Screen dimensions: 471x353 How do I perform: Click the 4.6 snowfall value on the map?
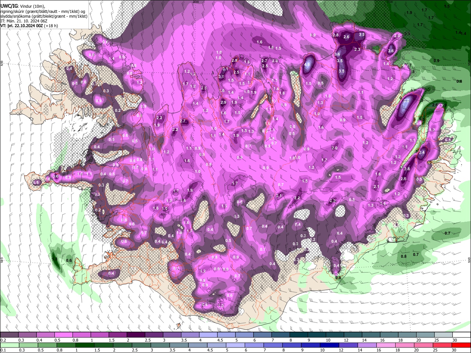pyautogui.click(x=308, y=64)
